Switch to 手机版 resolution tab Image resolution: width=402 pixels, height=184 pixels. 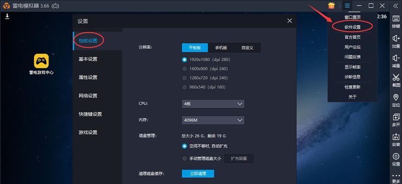click(x=221, y=48)
